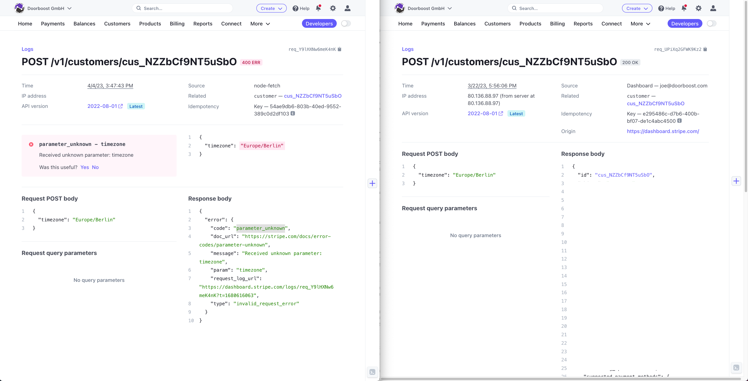The height and width of the screenshot is (381, 748).
Task: Enable Developers mode on right dashboard
Action: [x=685, y=23]
